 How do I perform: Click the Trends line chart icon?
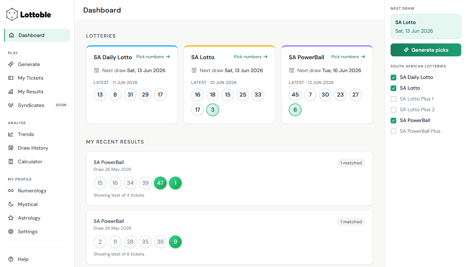click(11, 134)
